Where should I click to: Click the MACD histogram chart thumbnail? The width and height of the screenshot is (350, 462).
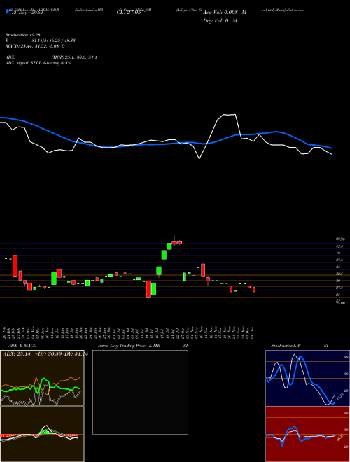coord(42,434)
